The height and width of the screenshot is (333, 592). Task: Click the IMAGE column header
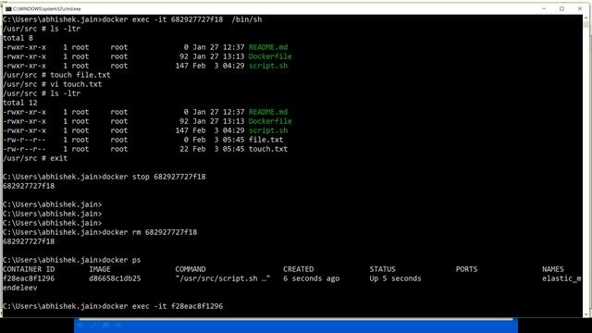[x=100, y=269]
